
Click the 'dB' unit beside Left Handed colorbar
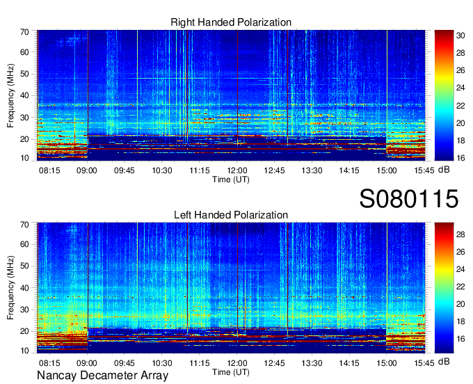click(x=444, y=361)
